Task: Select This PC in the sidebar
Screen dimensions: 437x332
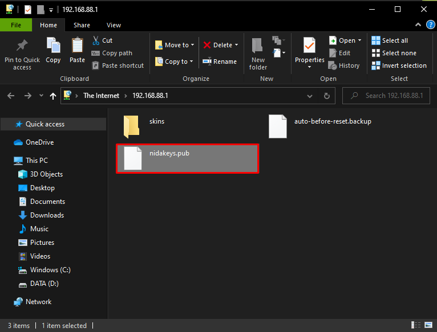Action: point(31,160)
